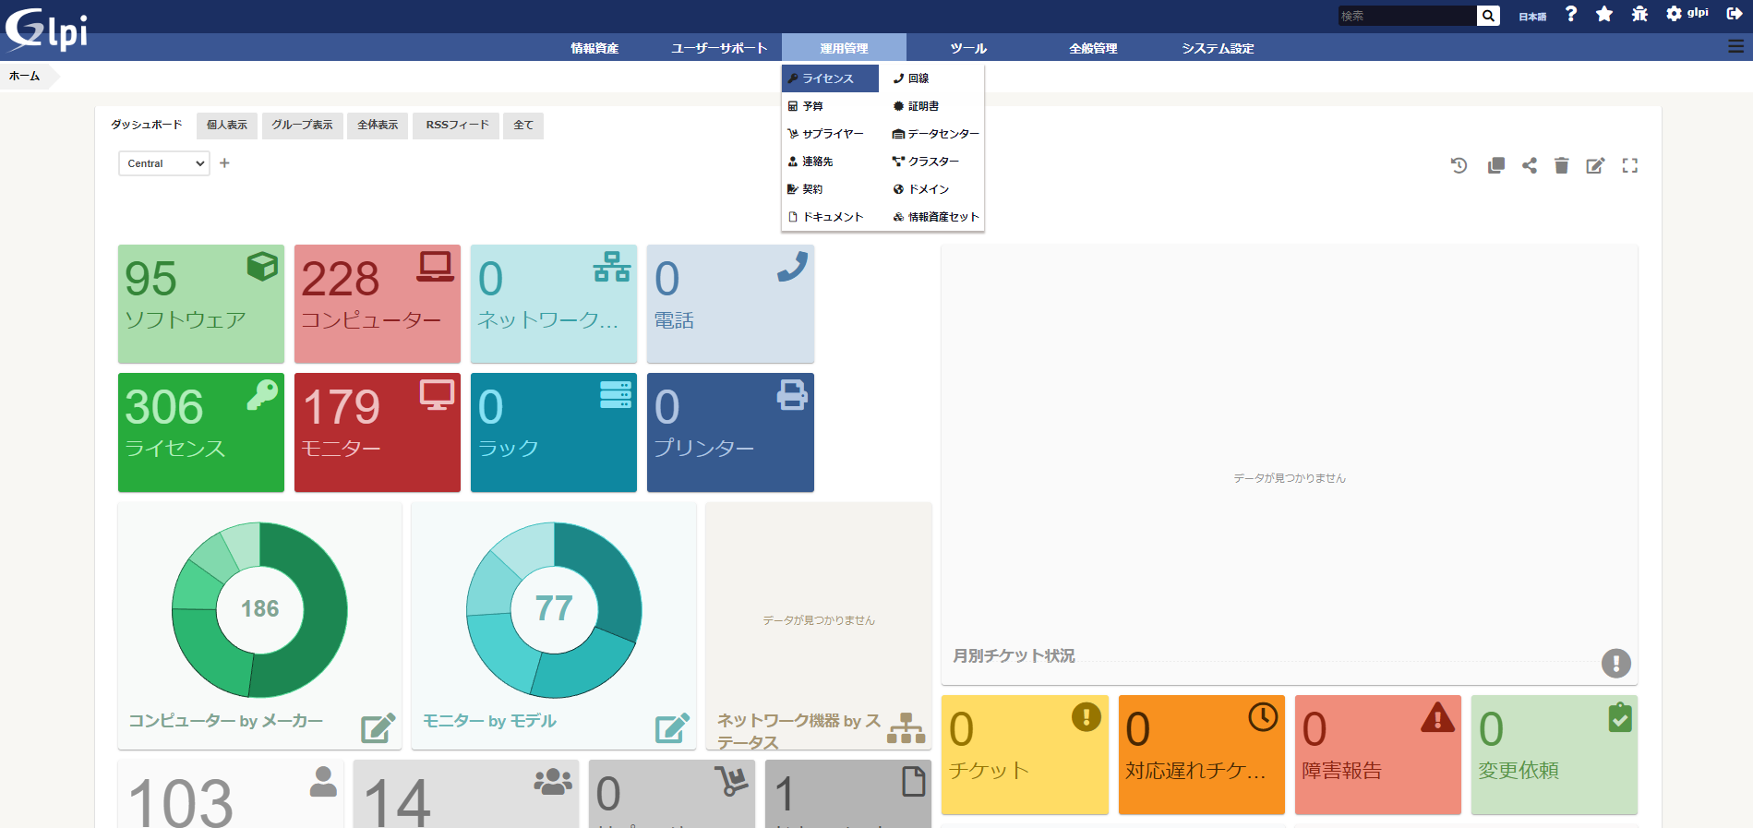Open the hamburger menu on right
The height and width of the screenshot is (828, 1753).
1735,47
